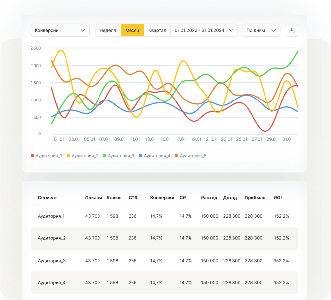Click the blue Аудитория_4 legend swatch
This screenshot has height=300, width=331.
pos(140,156)
